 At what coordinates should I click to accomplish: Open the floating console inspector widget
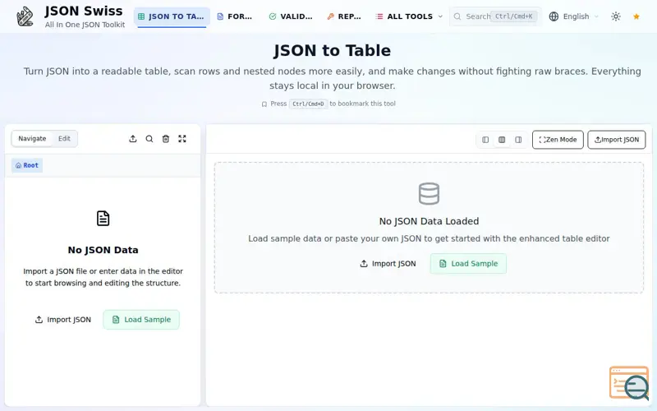point(629,382)
